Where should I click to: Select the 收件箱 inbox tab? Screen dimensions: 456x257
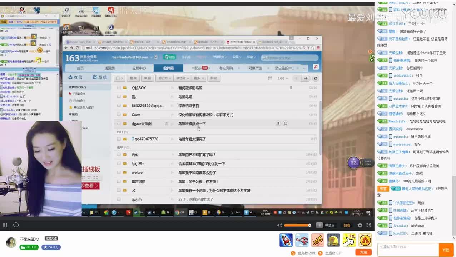point(168,68)
